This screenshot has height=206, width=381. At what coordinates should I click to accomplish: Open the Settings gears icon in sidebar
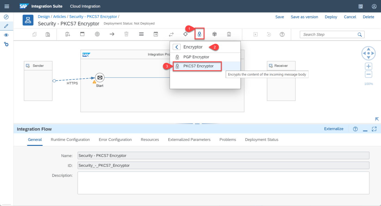click(x=6, y=44)
